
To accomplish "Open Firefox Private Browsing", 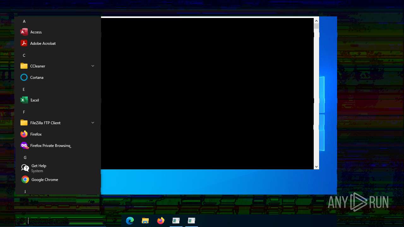I will (57, 146).
